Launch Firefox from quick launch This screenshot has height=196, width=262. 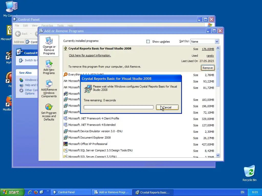[x=36, y=192]
